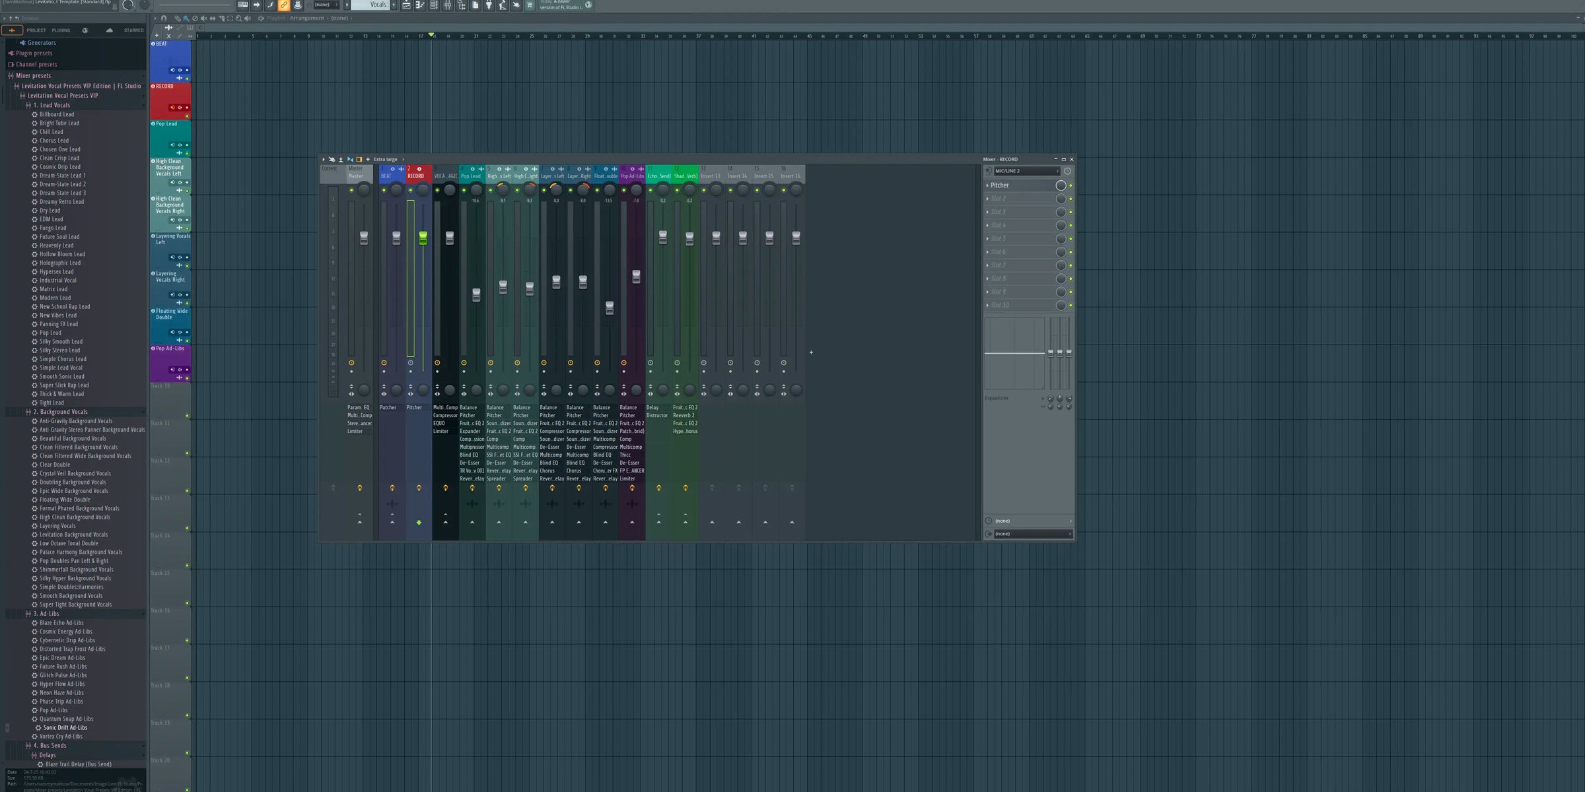Select the Billboard Lead preset in the browser

[57, 114]
